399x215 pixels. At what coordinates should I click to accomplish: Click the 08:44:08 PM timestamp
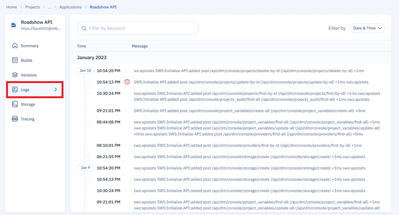pos(108,122)
